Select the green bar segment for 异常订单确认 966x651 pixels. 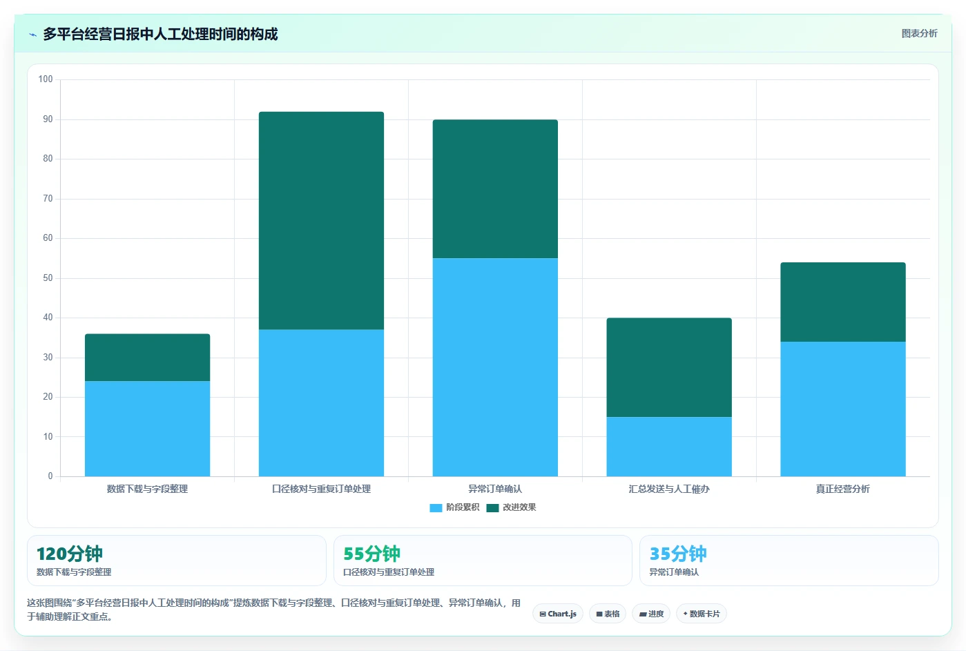tap(495, 189)
